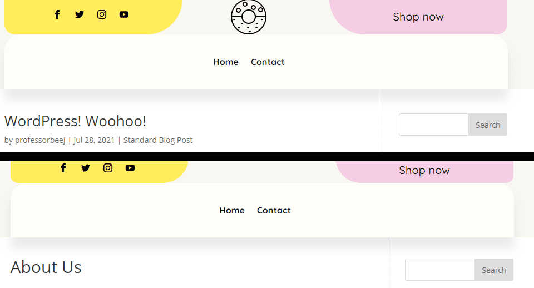The height and width of the screenshot is (288, 534).
Task: Click the donut logo icon
Action: click(249, 17)
